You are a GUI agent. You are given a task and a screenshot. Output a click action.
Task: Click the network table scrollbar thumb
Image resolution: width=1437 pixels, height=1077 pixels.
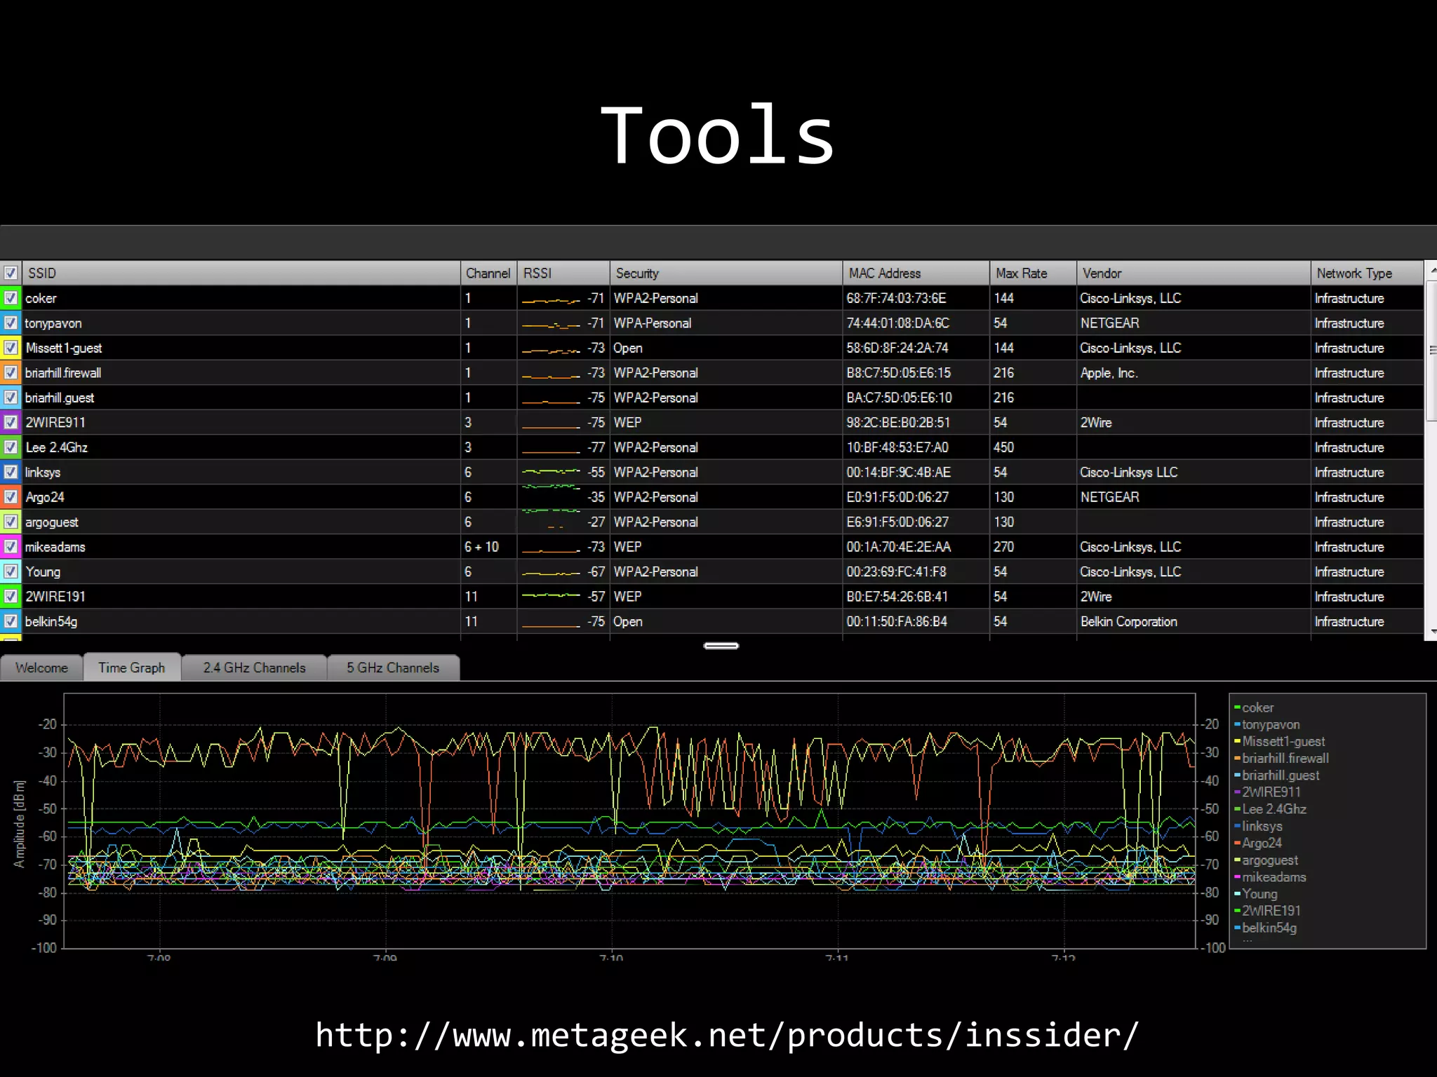(1431, 351)
